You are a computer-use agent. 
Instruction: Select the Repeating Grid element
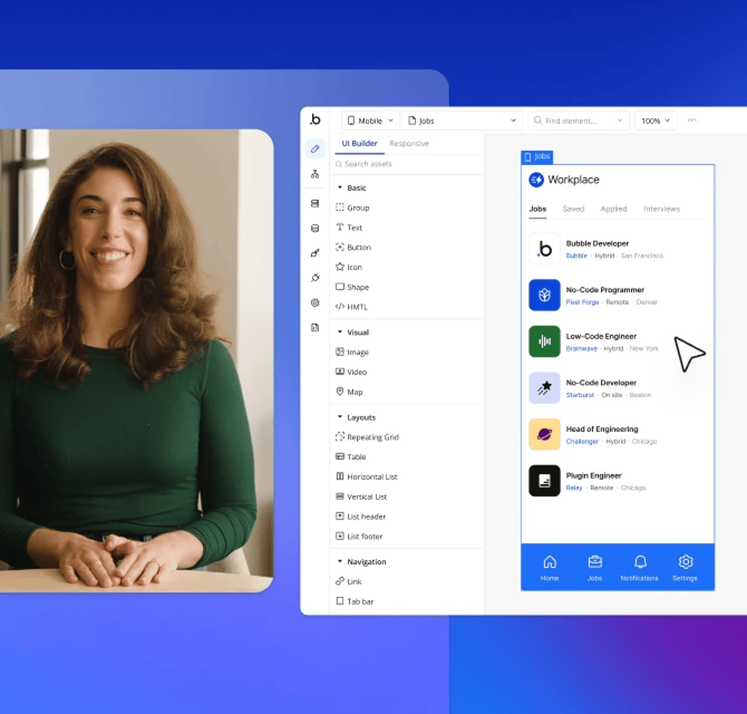click(372, 438)
